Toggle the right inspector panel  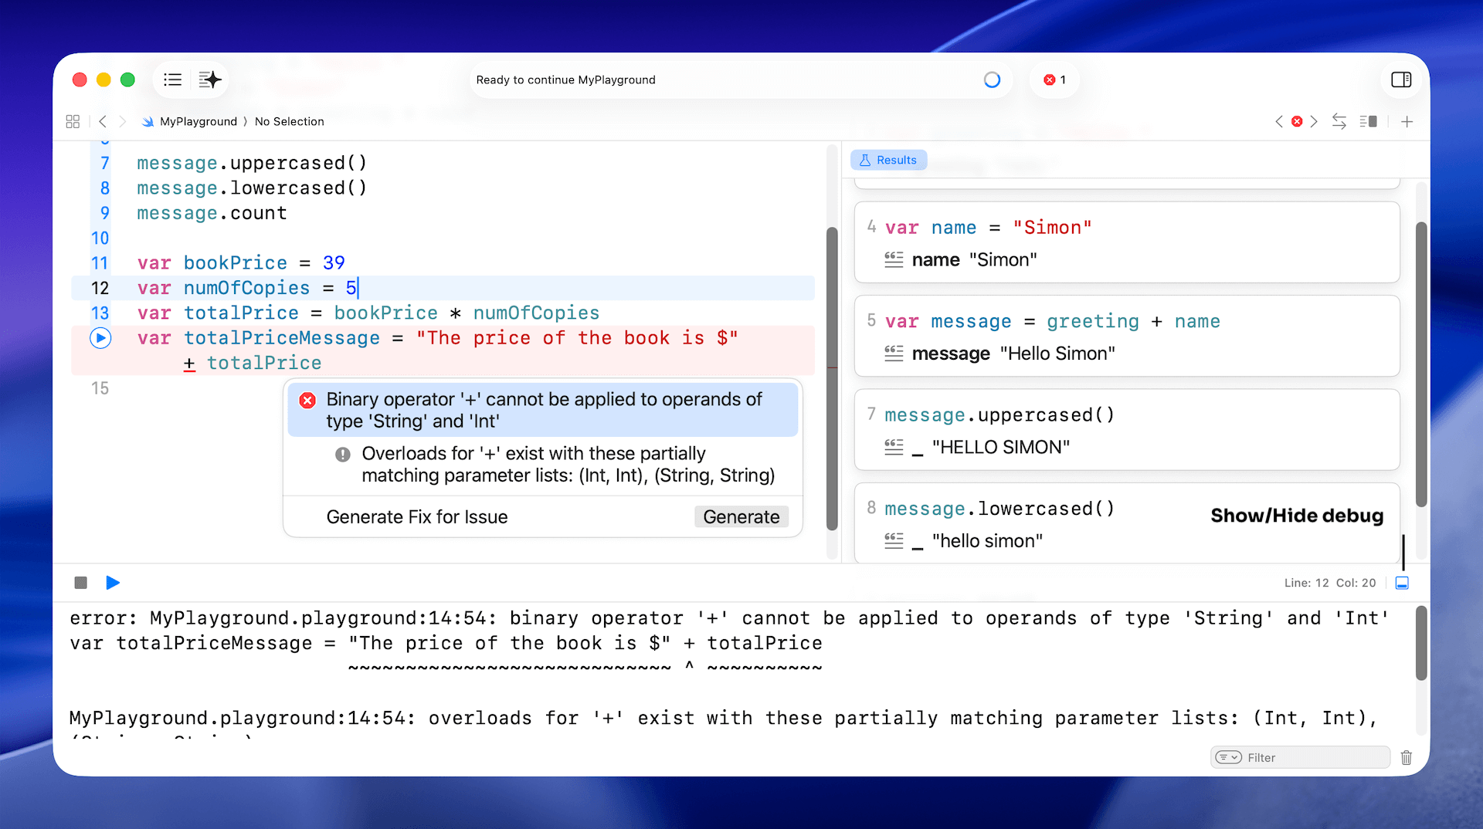1400,80
